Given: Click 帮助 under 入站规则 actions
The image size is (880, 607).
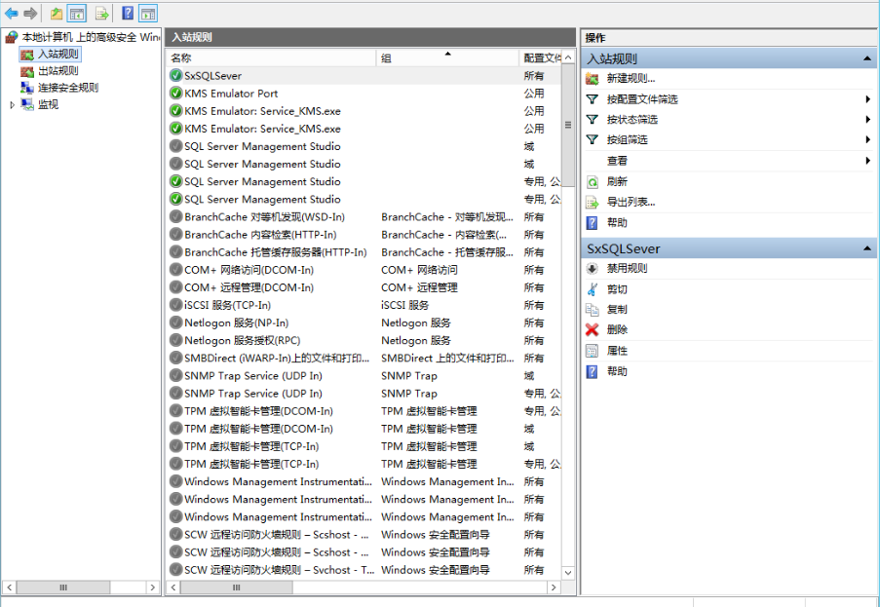Looking at the screenshot, I should click(x=617, y=223).
